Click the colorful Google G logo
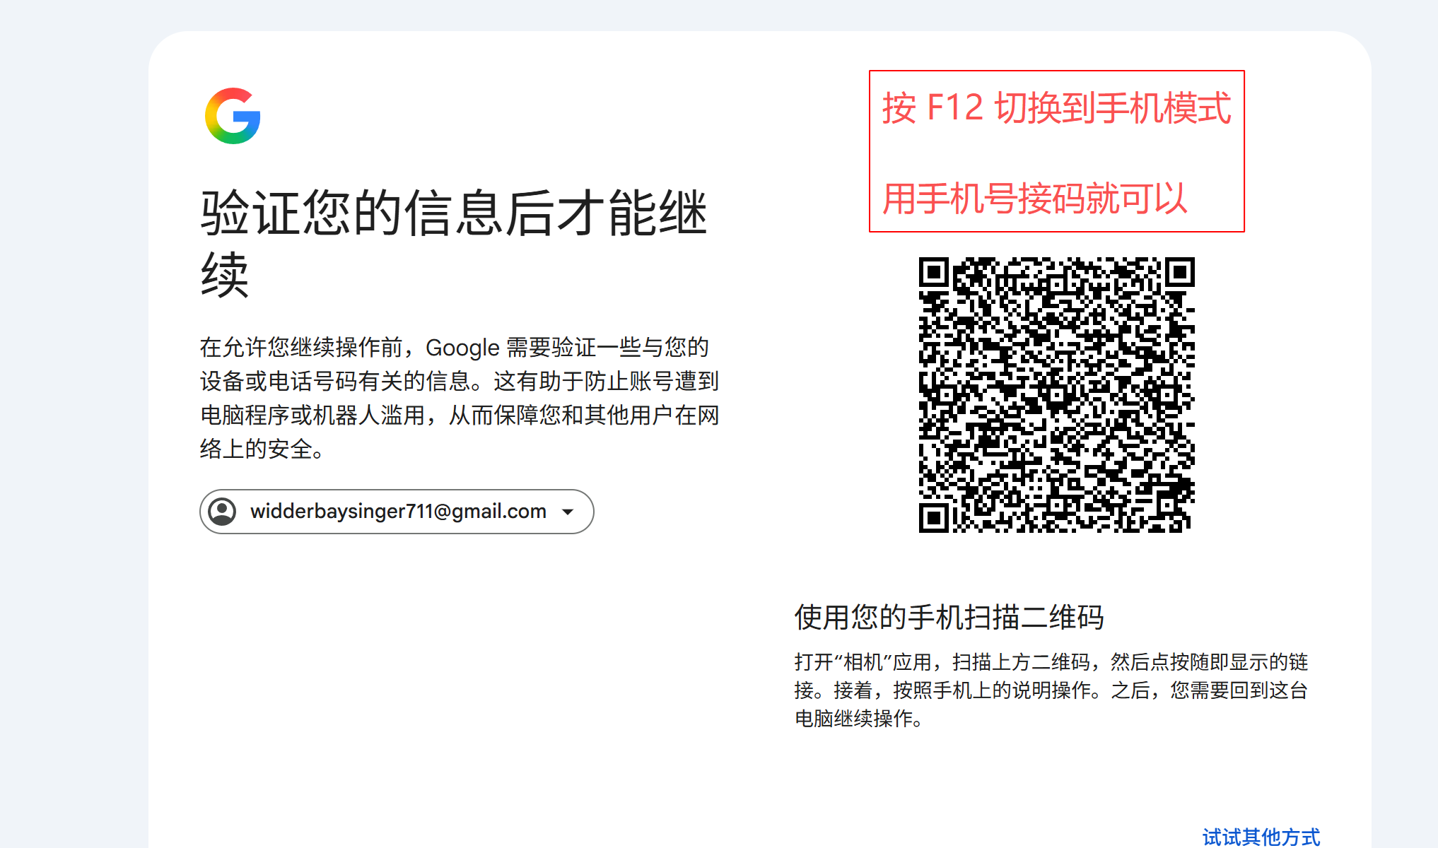 [x=233, y=116]
